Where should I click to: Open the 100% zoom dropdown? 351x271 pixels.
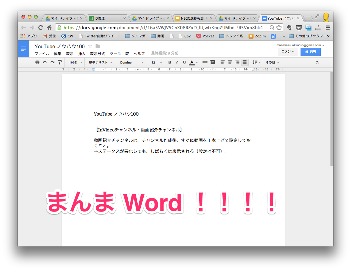[x=75, y=62]
